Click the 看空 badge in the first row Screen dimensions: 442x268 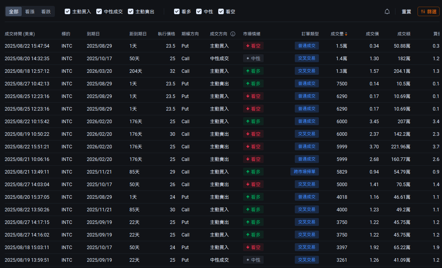tap(253, 46)
